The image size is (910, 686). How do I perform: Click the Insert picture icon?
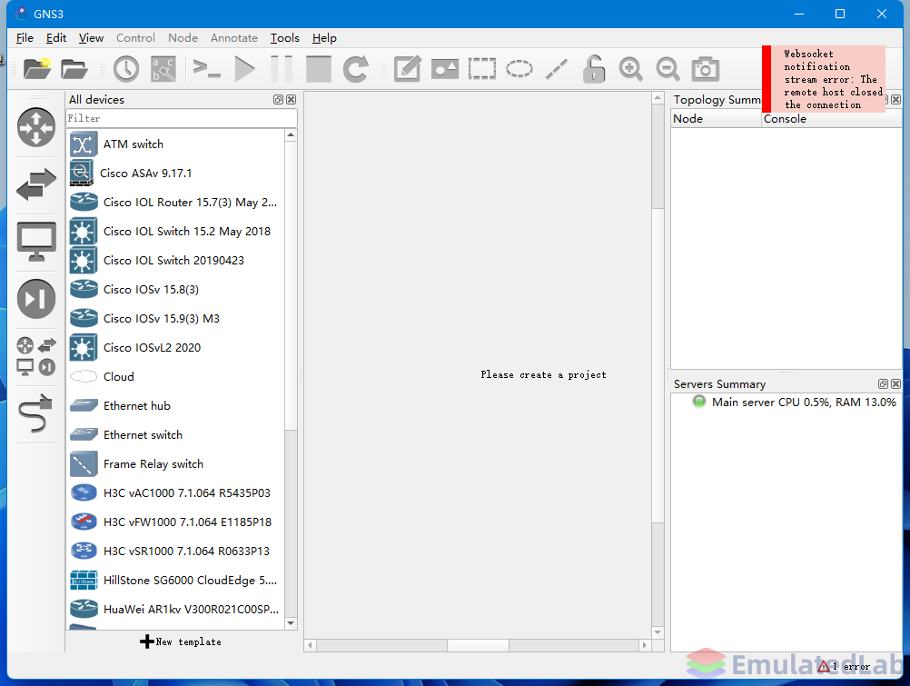point(445,69)
